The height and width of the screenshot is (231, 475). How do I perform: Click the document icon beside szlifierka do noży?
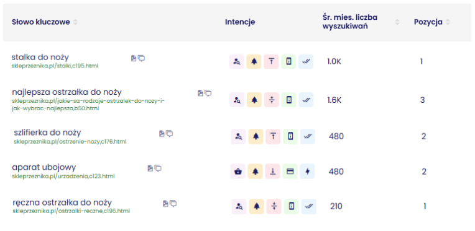[162, 134]
